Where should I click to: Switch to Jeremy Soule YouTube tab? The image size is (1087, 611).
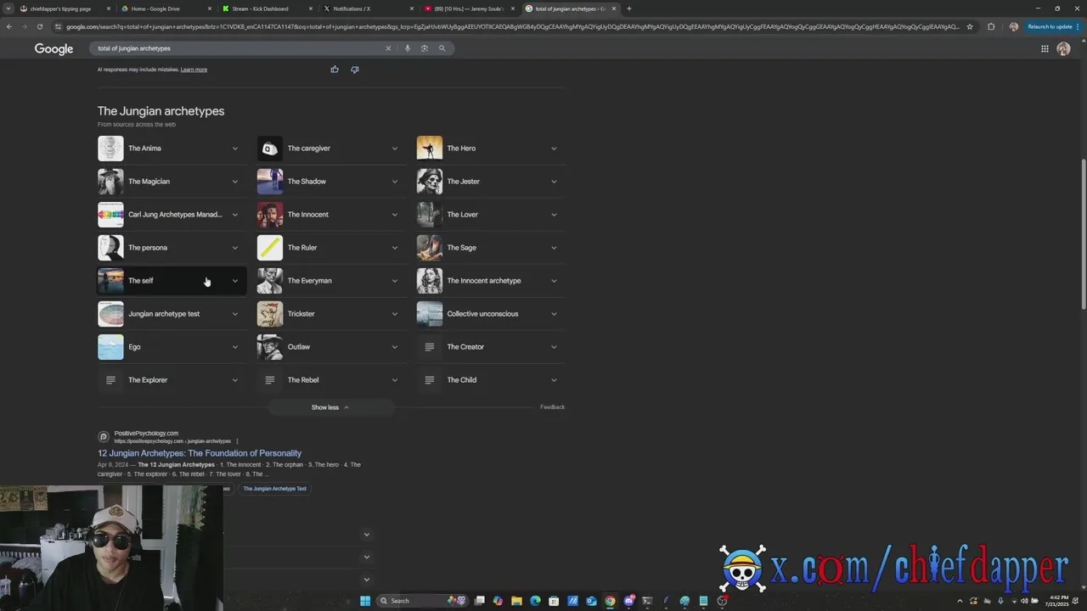469,8
